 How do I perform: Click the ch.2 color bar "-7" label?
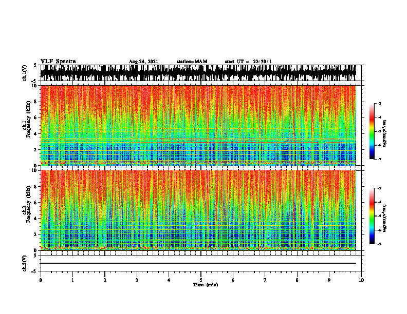[379, 244]
